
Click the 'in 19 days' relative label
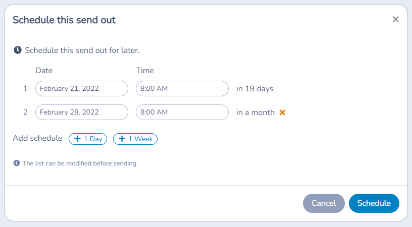tap(254, 89)
